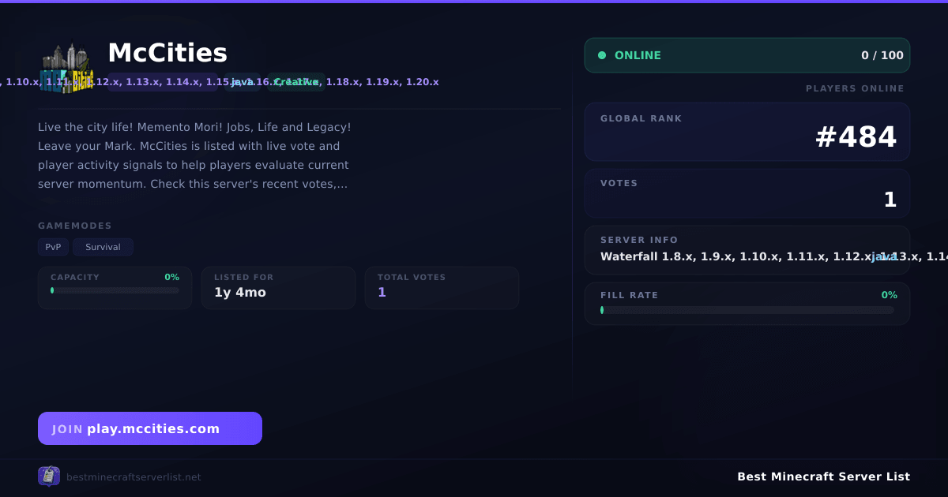Click the Global Rank #484 card

pos(747,132)
